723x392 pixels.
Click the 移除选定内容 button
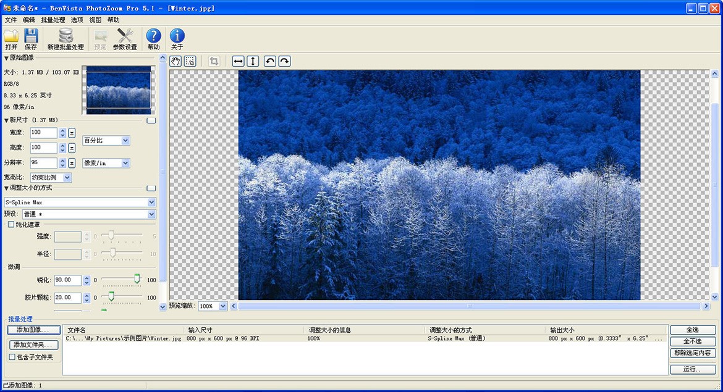(x=693, y=353)
